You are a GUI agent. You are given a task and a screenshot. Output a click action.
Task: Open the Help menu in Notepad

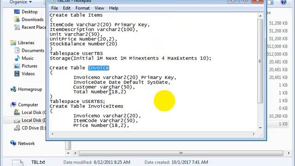click(114, 8)
